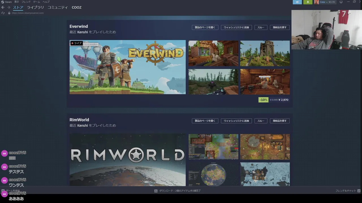Click the download status icon
Screen dimensions: 362x203
pyautogui.click(x=156, y=191)
